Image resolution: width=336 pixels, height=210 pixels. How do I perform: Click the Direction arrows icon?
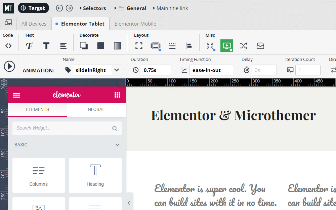[x=333, y=70]
